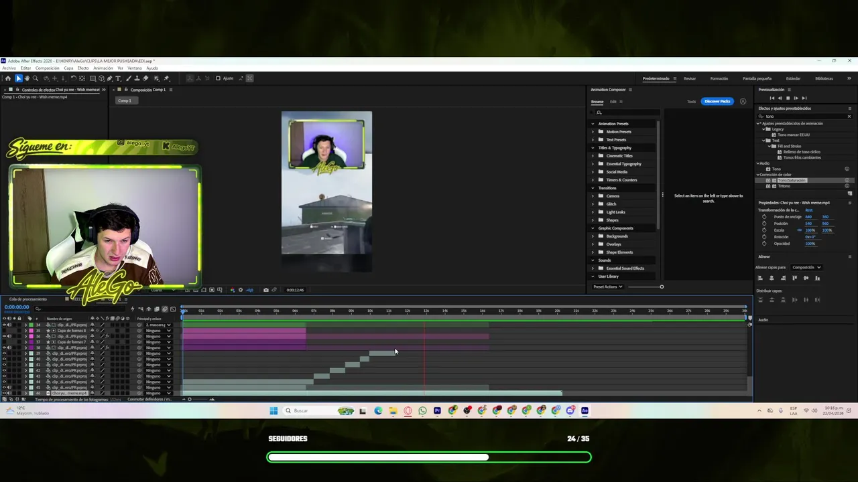This screenshot has height=482, width=858.
Task: Toggle the motion blur switch in timeline header
Action: click(x=165, y=309)
